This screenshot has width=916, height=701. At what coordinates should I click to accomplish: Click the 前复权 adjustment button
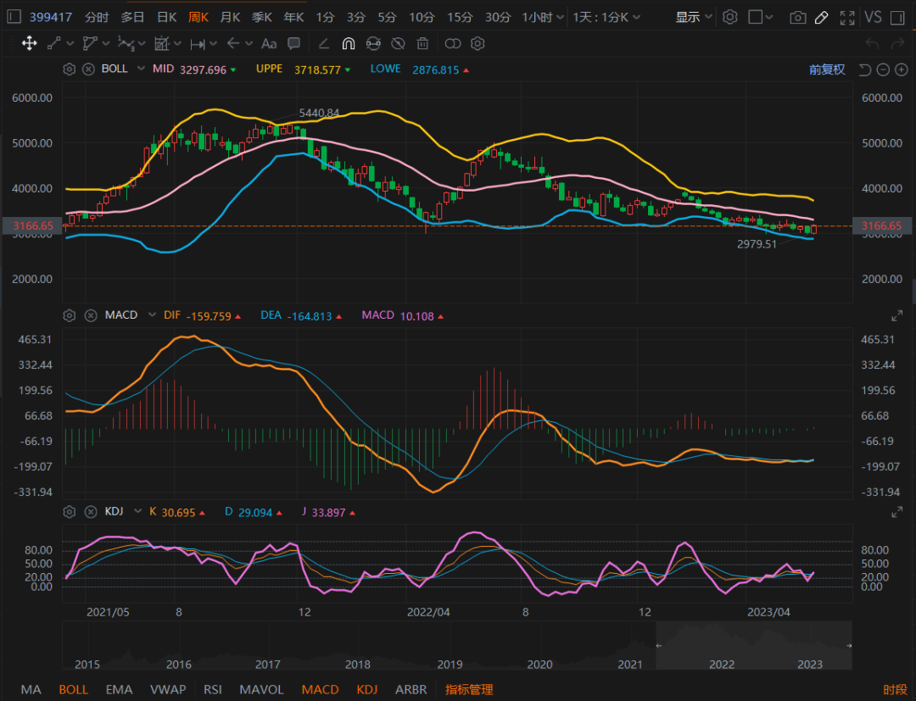(827, 70)
